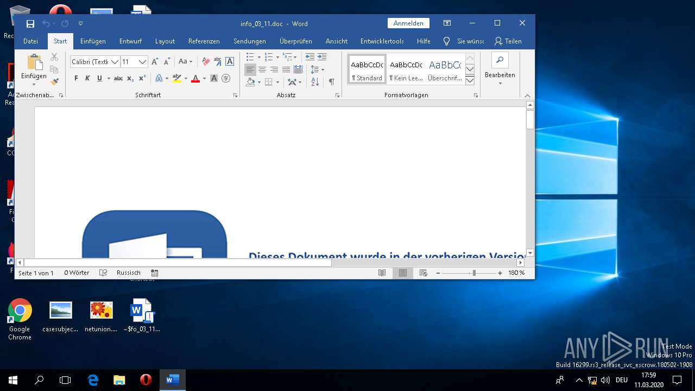Image resolution: width=695 pixels, height=391 pixels.
Task: Decrease indent in the Absatz group
Action: (x=310, y=57)
